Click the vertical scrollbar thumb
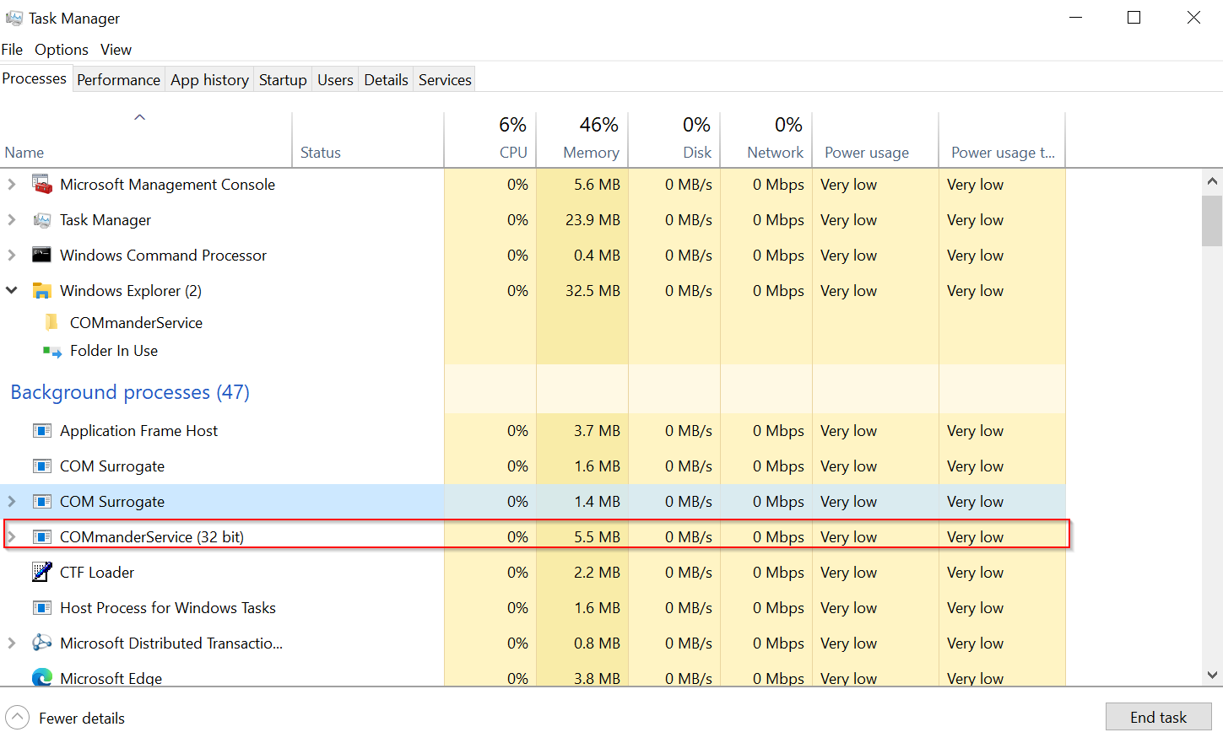The width and height of the screenshot is (1223, 743). coord(1212,220)
